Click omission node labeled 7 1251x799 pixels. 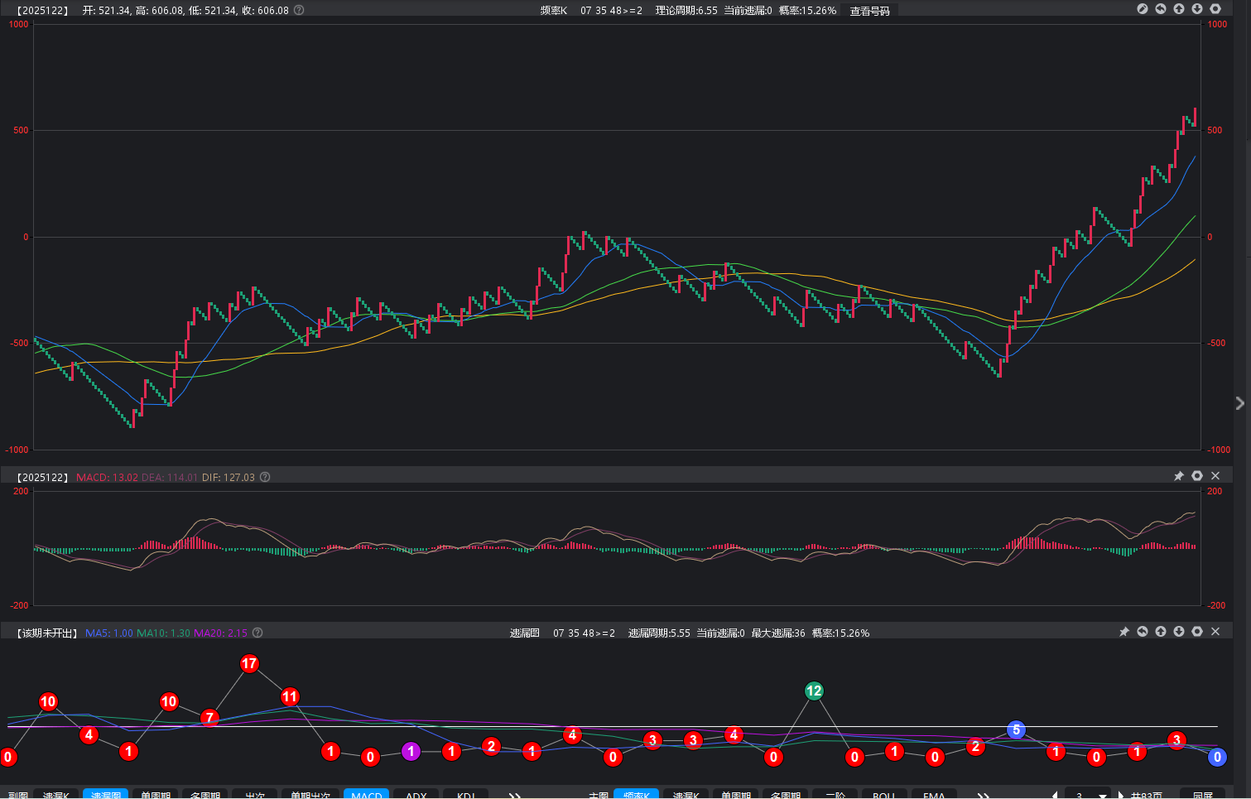click(209, 718)
